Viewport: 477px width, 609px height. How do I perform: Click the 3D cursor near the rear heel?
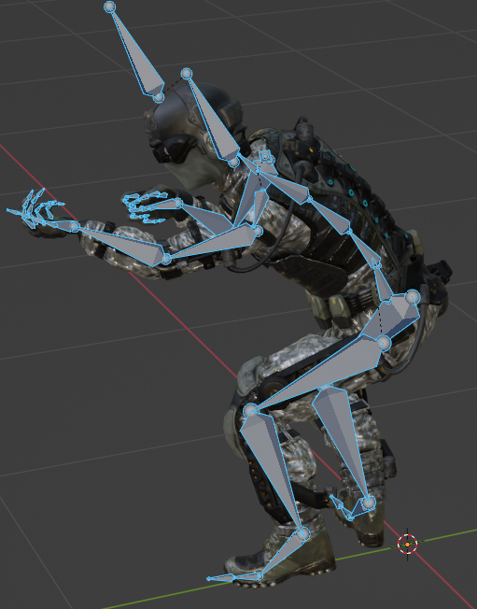[407, 545]
